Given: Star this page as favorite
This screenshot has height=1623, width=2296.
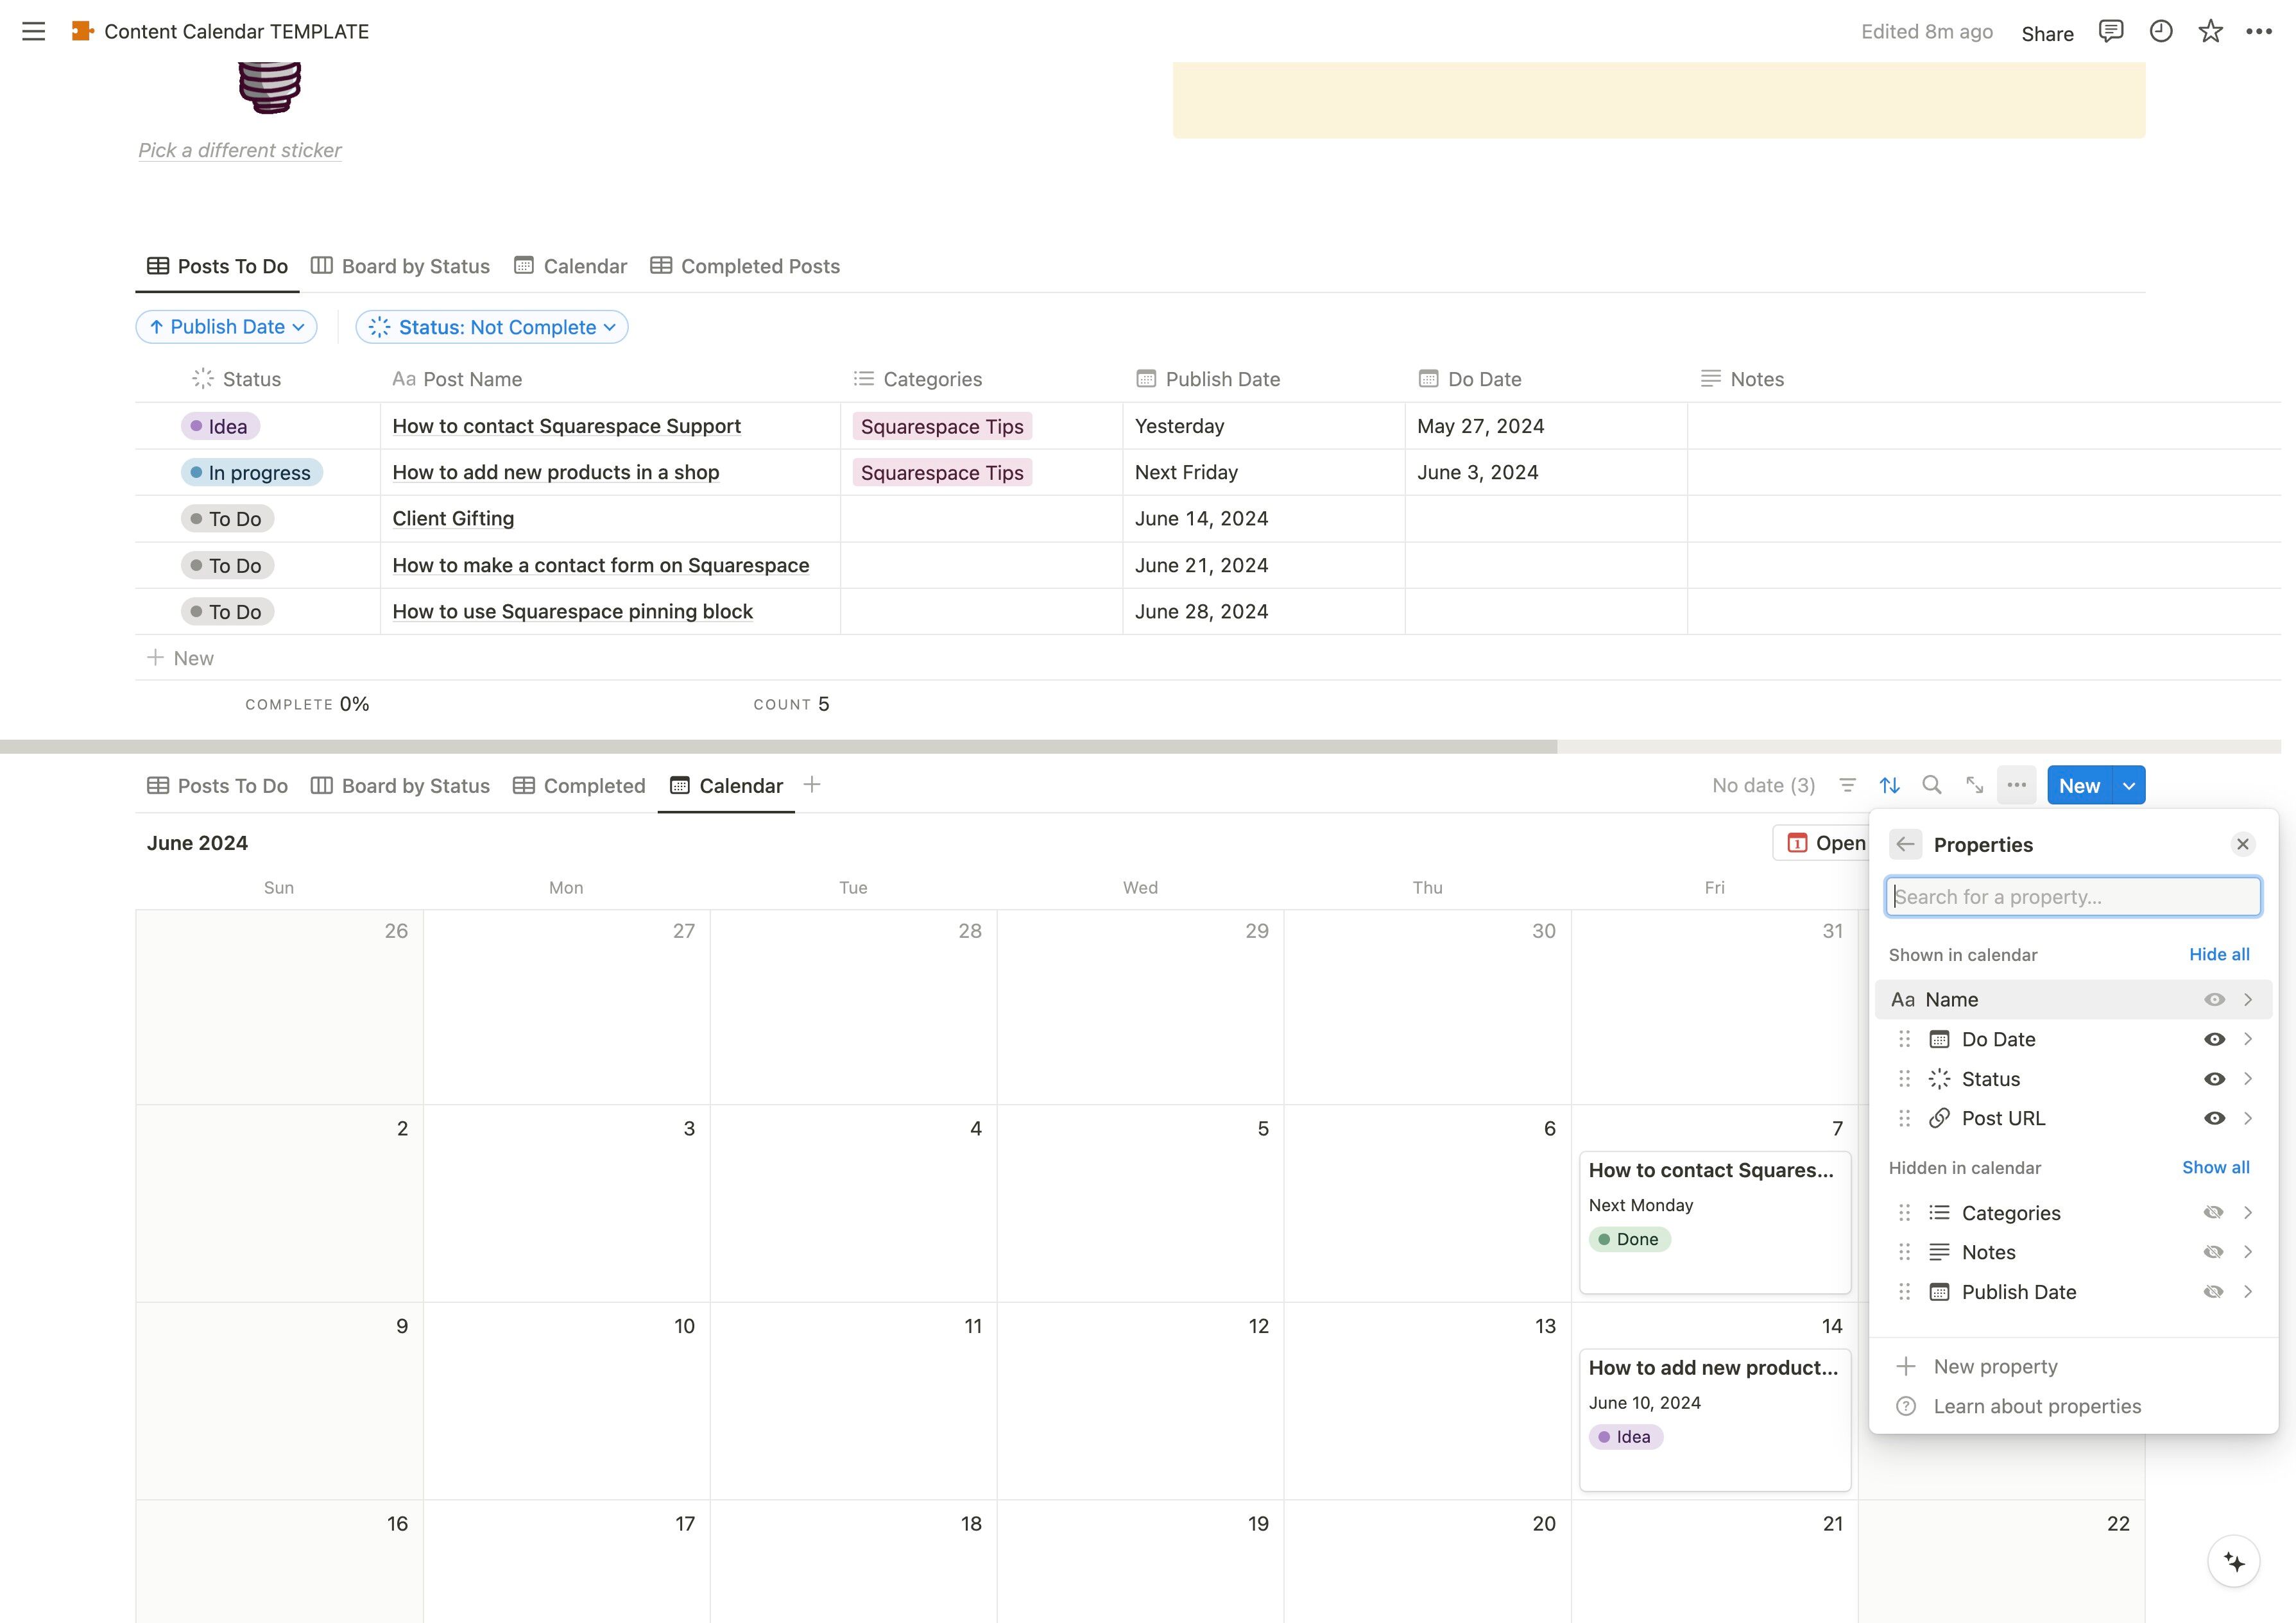Looking at the screenshot, I should point(2210,32).
